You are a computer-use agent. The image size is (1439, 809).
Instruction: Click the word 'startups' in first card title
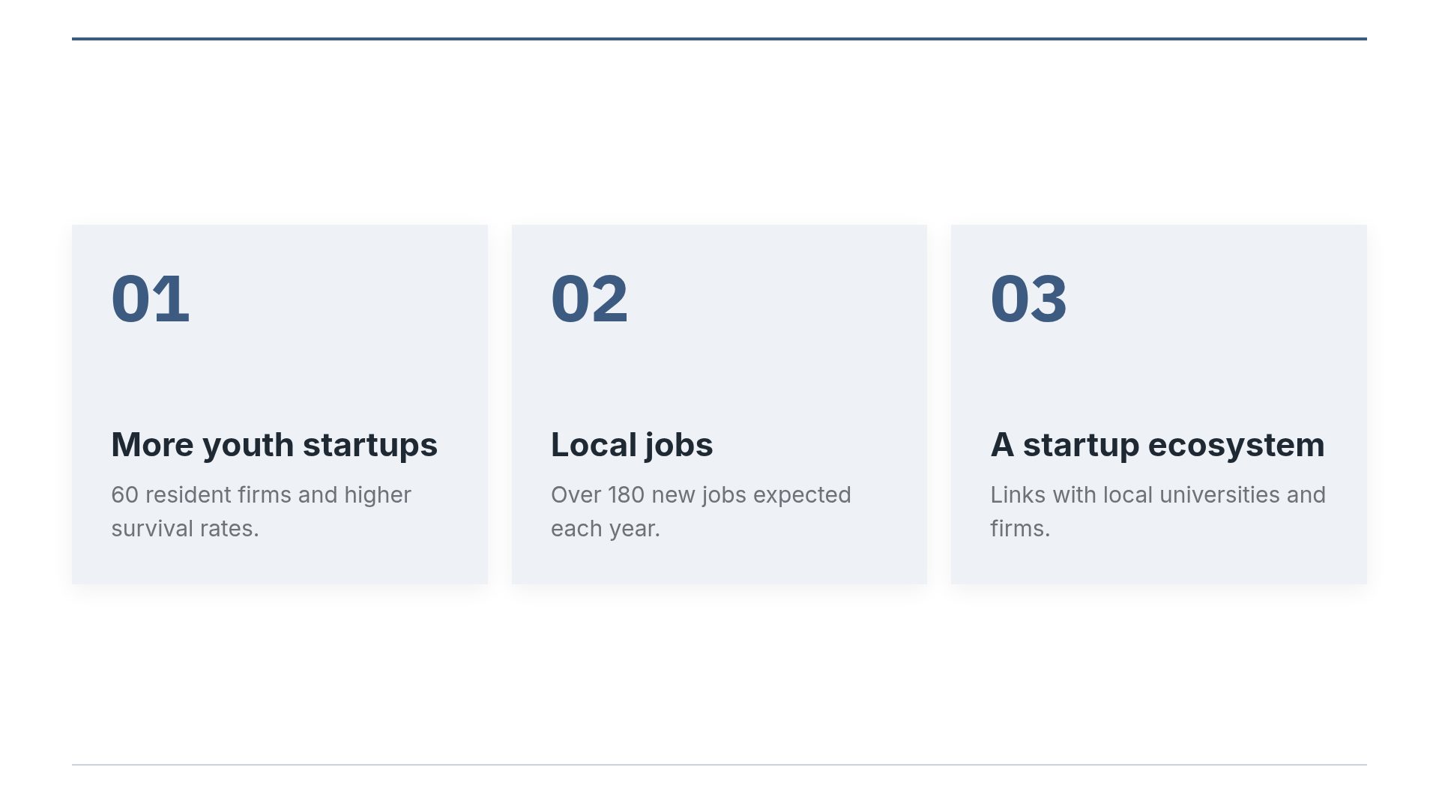[370, 445]
